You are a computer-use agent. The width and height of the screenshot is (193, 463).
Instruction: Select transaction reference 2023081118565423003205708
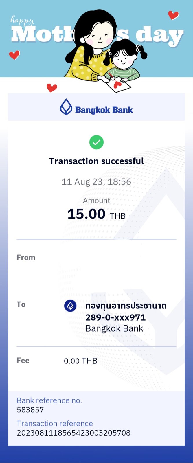(x=74, y=433)
